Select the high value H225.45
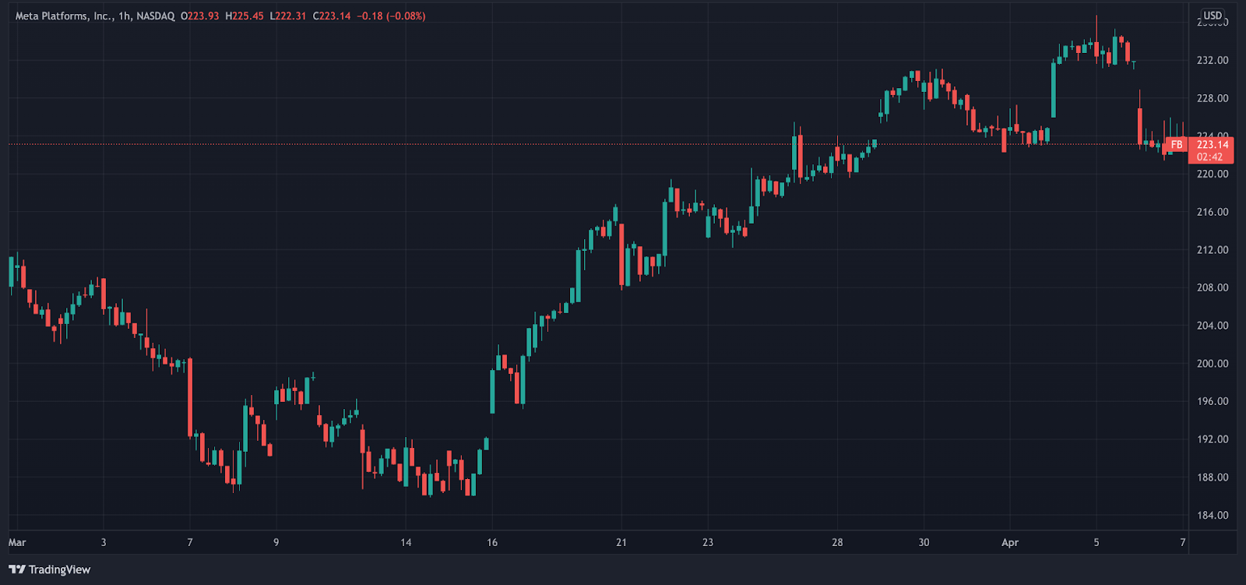The width and height of the screenshot is (1246, 585). (245, 16)
